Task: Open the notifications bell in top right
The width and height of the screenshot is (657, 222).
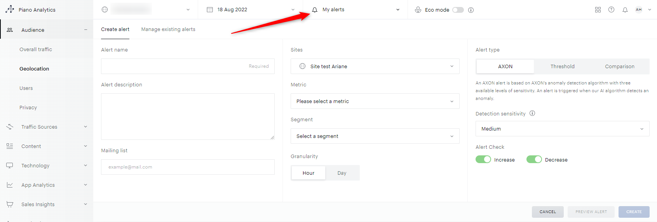Action: 625,10
